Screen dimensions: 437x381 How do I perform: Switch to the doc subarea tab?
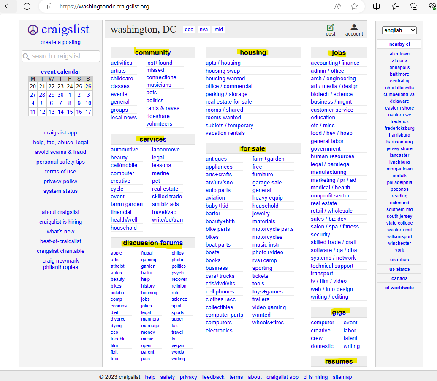click(189, 30)
